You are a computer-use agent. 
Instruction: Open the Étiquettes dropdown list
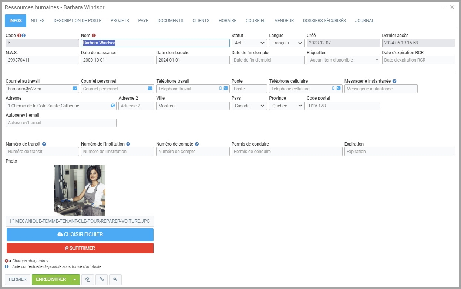[x=343, y=60]
